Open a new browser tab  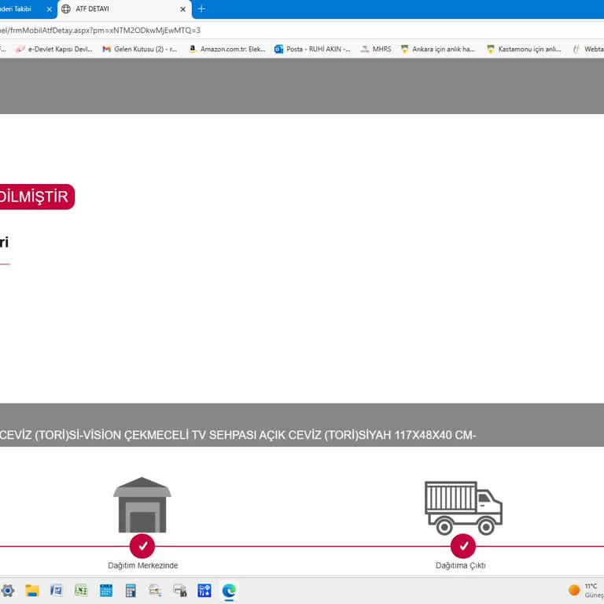pyautogui.click(x=201, y=9)
